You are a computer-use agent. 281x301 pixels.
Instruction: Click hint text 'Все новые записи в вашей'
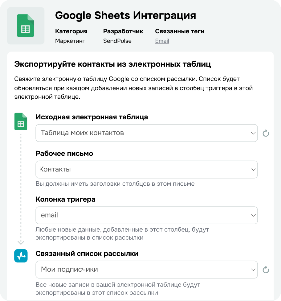(118, 289)
